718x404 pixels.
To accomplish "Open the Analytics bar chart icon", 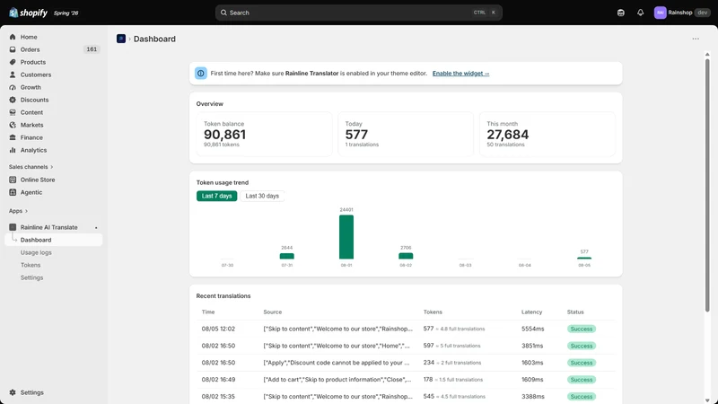I will [13, 150].
